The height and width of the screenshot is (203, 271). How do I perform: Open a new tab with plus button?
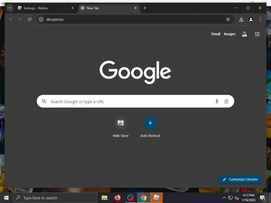(145, 8)
